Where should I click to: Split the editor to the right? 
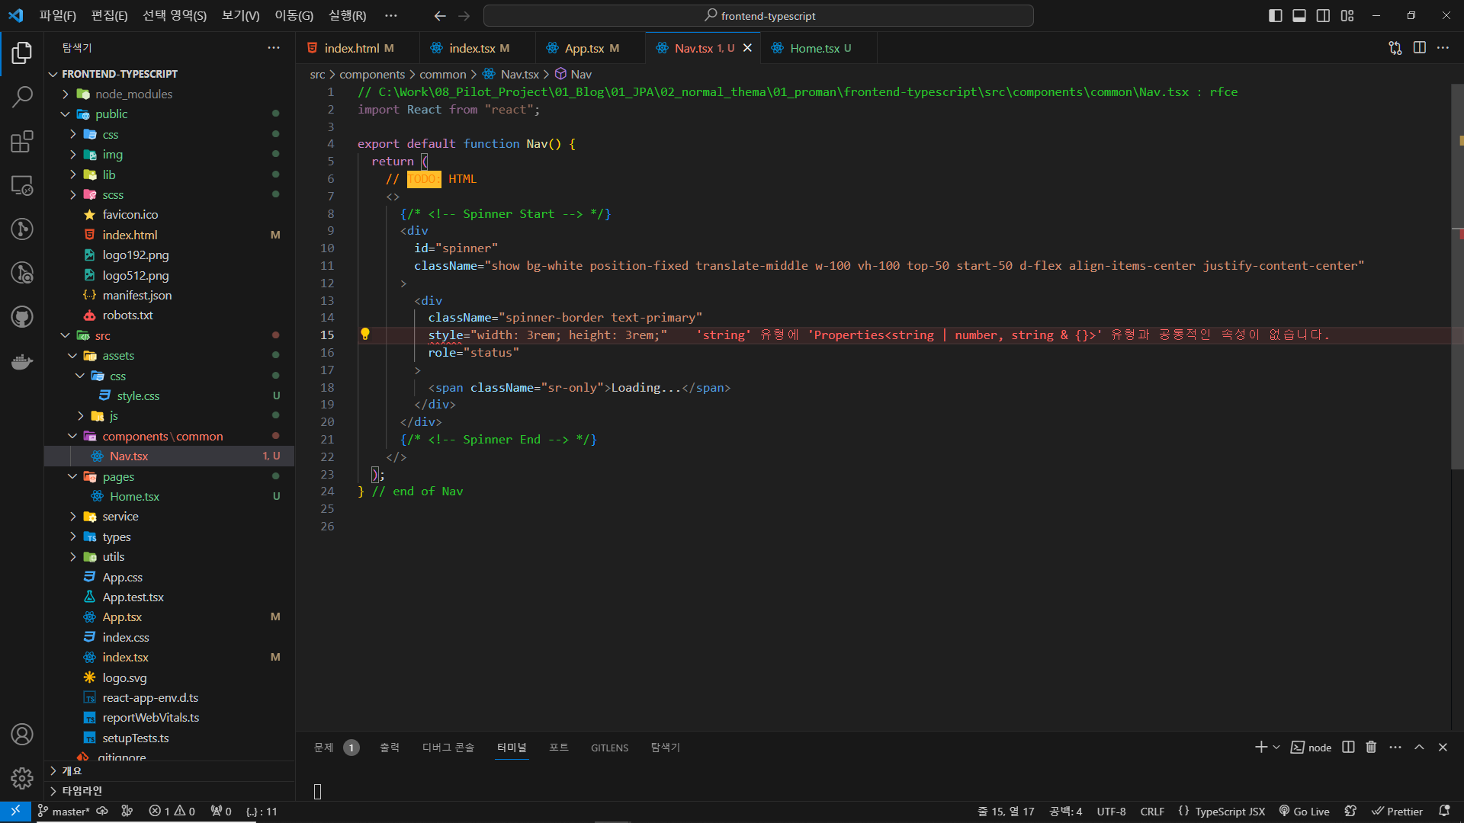click(x=1419, y=47)
